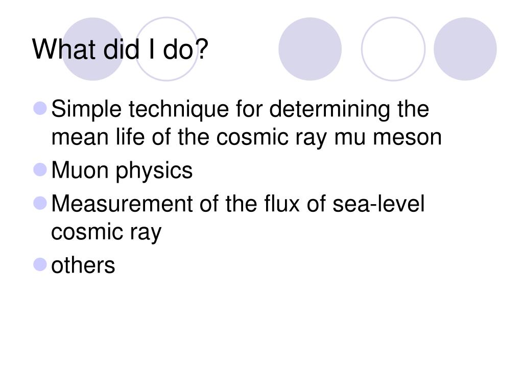Click the word "meson" in first bullet
The width and height of the screenshot is (523, 392).
pos(407,137)
